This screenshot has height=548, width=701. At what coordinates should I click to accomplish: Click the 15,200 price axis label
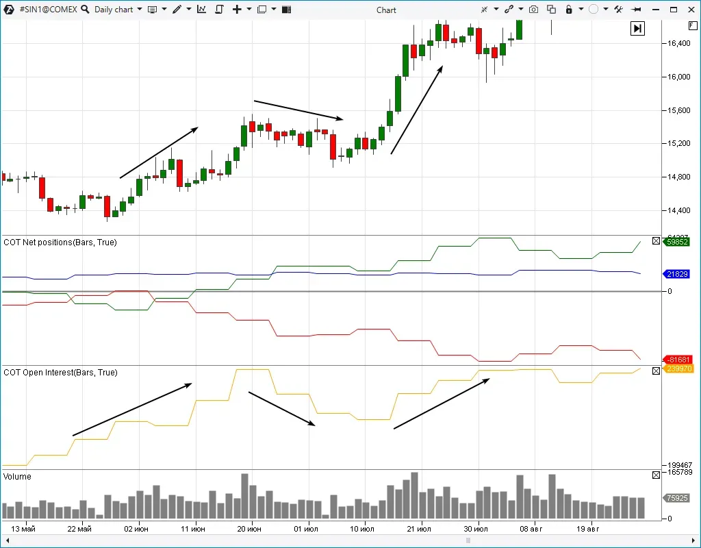pyautogui.click(x=678, y=144)
